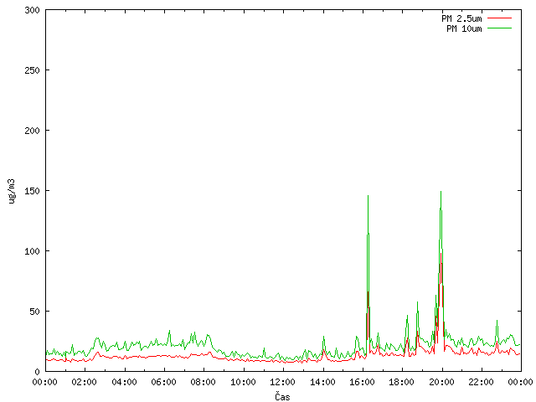Click the x-axis label 14:00
Screen dimensions: 536x402
[x=322, y=382]
